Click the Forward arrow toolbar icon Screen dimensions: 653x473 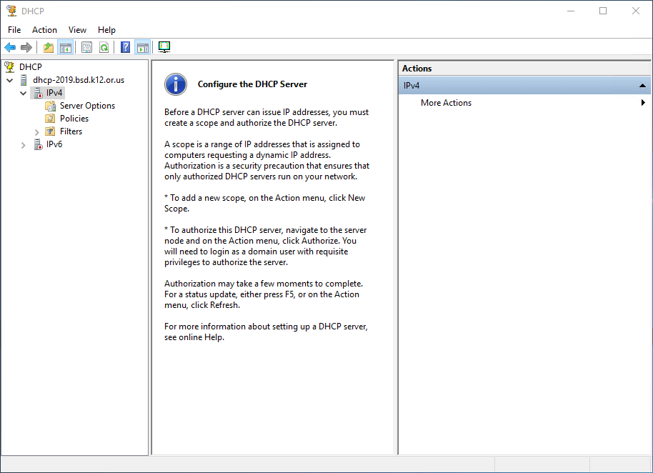point(26,47)
